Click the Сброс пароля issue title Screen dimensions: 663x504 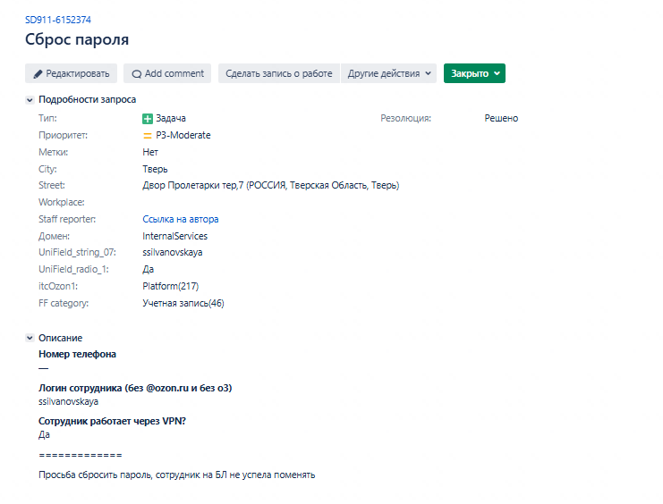click(x=77, y=39)
